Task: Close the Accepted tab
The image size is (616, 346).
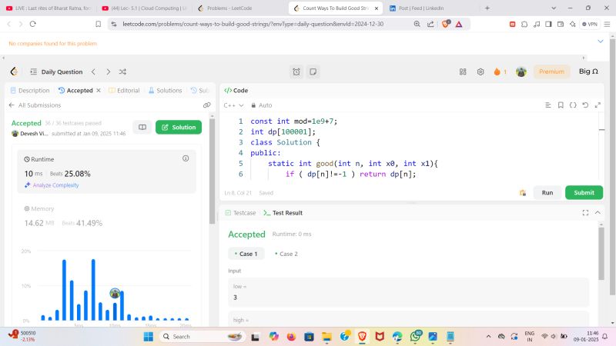Action: coord(99,90)
